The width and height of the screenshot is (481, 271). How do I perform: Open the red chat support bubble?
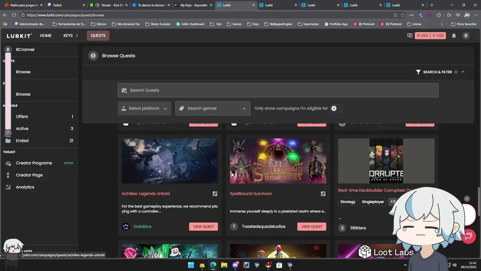coord(469,236)
